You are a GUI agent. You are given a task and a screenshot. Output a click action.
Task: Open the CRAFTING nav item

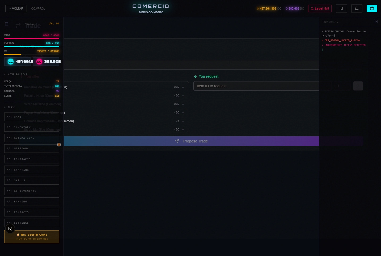(x=32, y=170)
